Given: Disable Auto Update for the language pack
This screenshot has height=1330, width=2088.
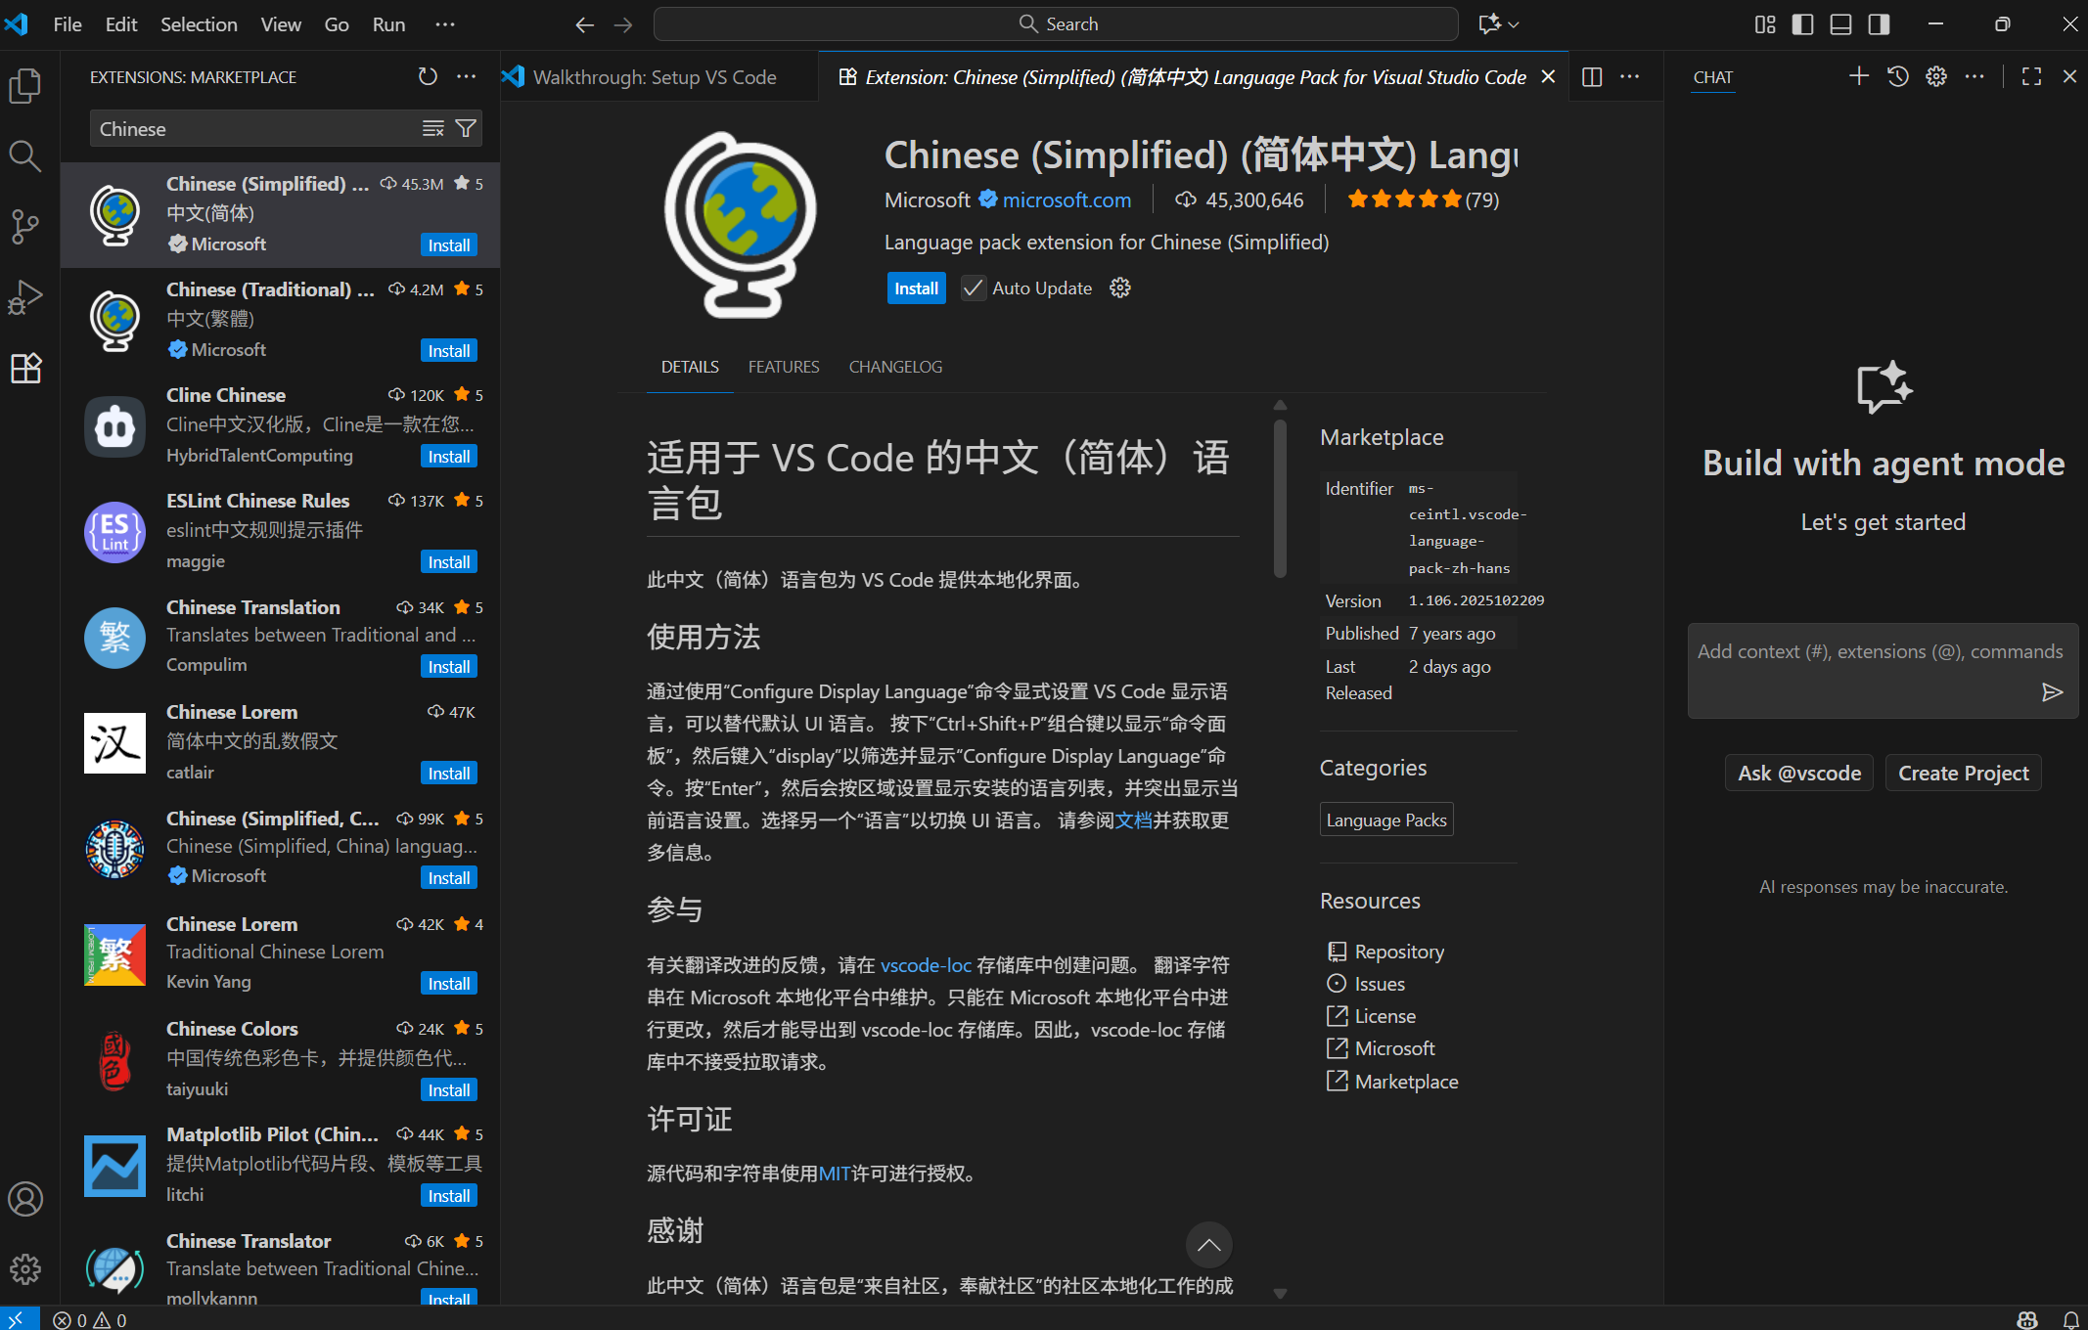Looking at the screenshot, I should [972, 288].
